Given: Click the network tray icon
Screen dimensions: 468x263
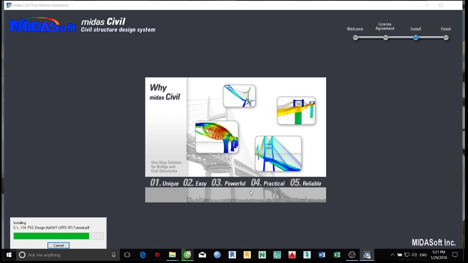Looking at the screenshot, I should pyautogui.click(x=407, y=255).
